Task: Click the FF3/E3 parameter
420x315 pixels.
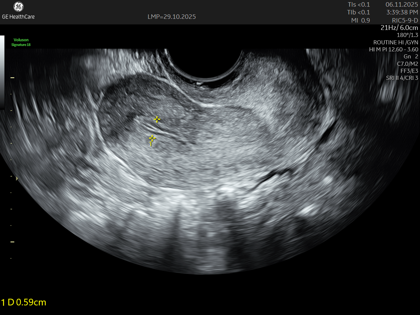Action: pyautogui.click(x=409, y=71)
